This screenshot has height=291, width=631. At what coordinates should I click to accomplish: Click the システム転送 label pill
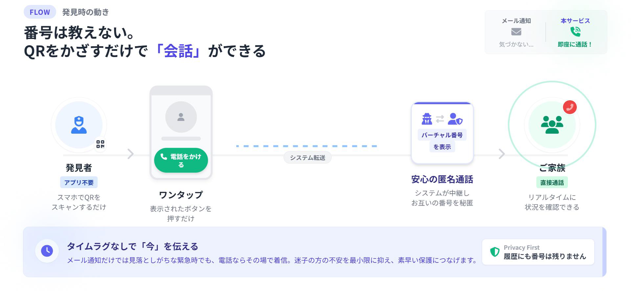click(x=307, y=158)
